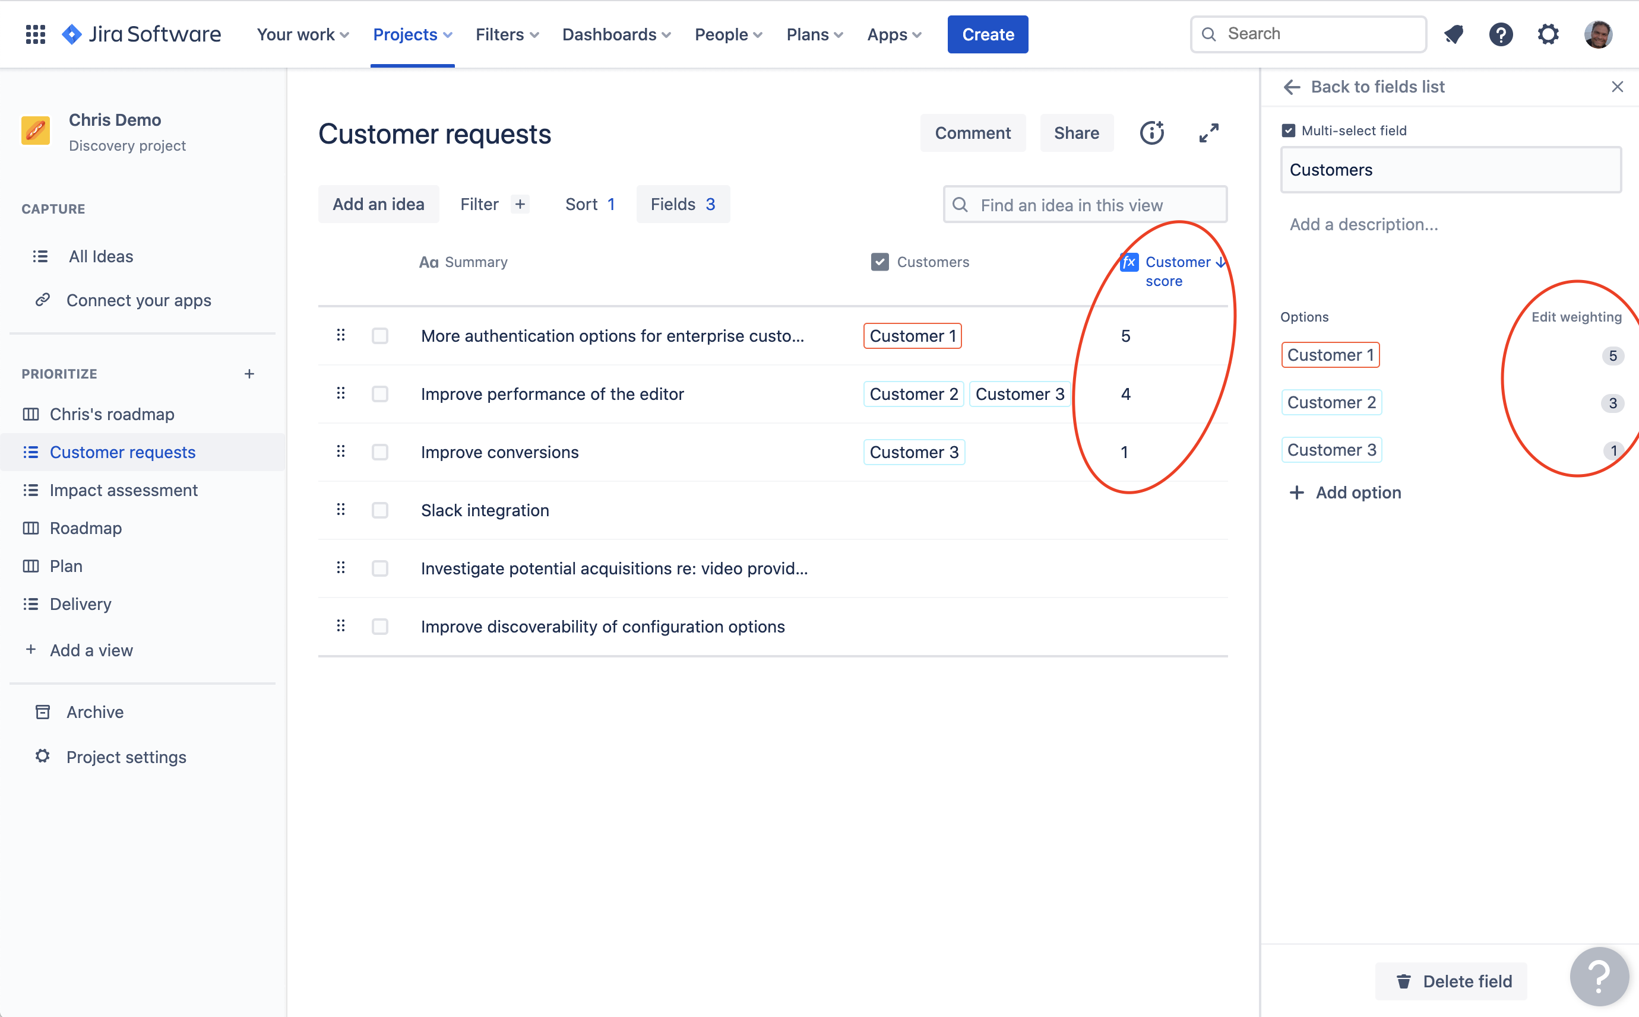Click the blue Create button
The image size is (1639, 1017).
point(988,34)
